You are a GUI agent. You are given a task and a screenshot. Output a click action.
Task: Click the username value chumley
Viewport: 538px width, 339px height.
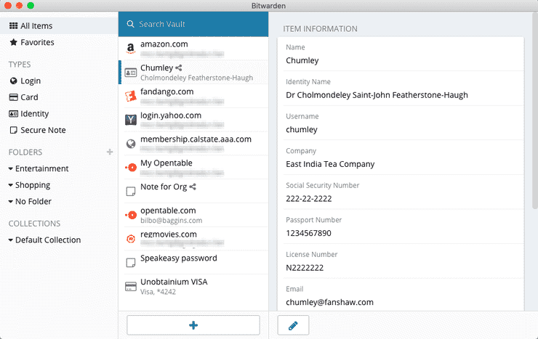302,130
